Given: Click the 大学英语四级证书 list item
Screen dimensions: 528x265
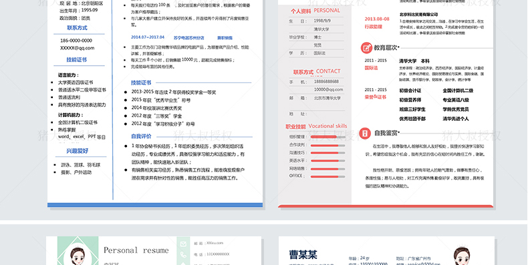Looking at the screenshot, I should click(x=76, y=82).
